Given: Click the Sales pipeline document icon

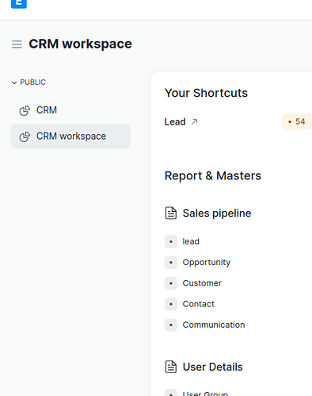Looking at the screenshot, I should [171, 213].
